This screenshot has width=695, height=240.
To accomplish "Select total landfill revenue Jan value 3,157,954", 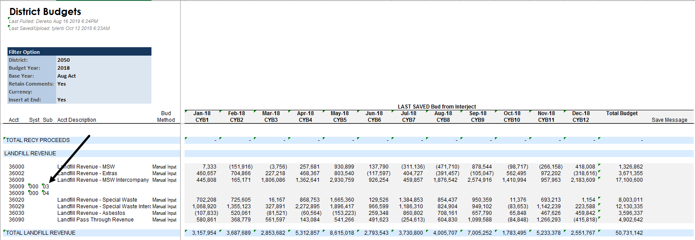I will tap(204, 233).
